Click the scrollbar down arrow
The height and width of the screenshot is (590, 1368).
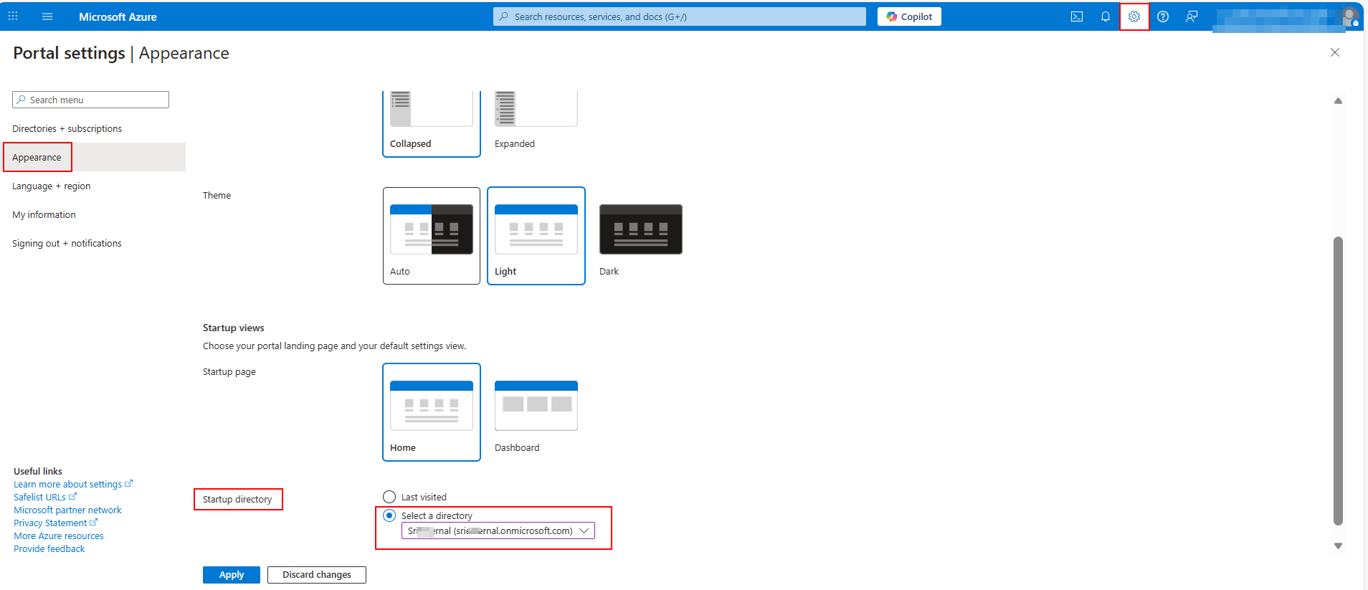coord(1338,546)
